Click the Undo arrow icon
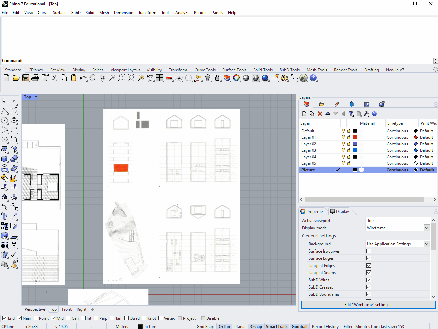Viewport: 438px width, 329px height. pos(83,78)
